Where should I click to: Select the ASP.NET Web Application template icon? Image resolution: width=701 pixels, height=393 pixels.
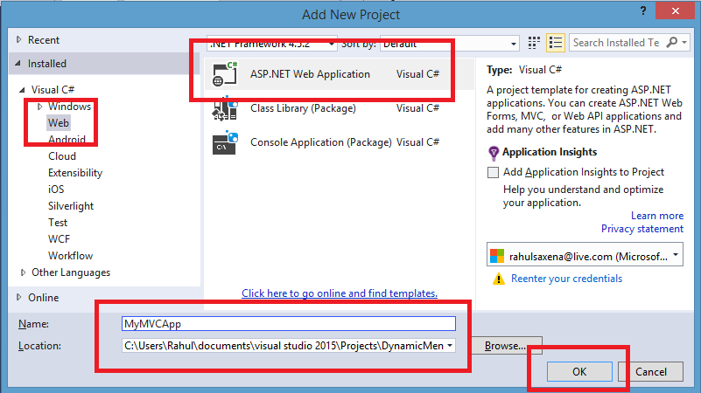pos(225,74)
